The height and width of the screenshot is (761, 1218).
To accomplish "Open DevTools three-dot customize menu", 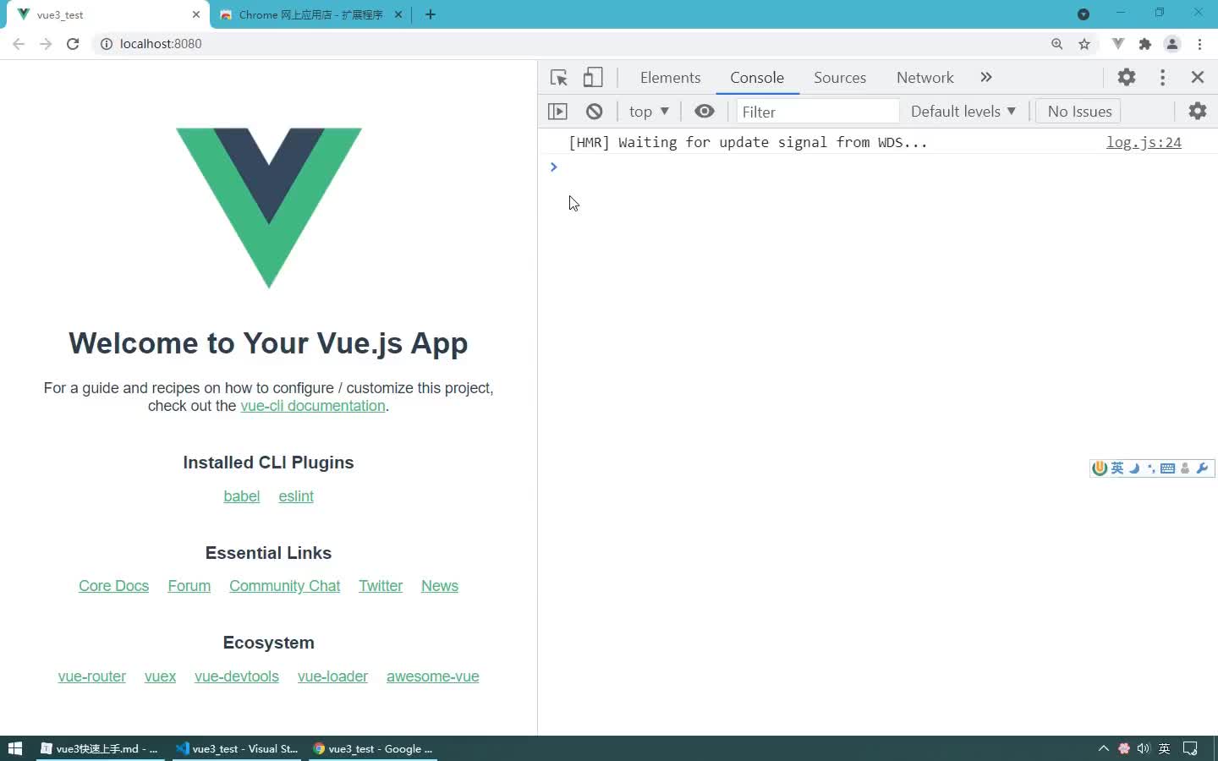I will (1163, 77).
